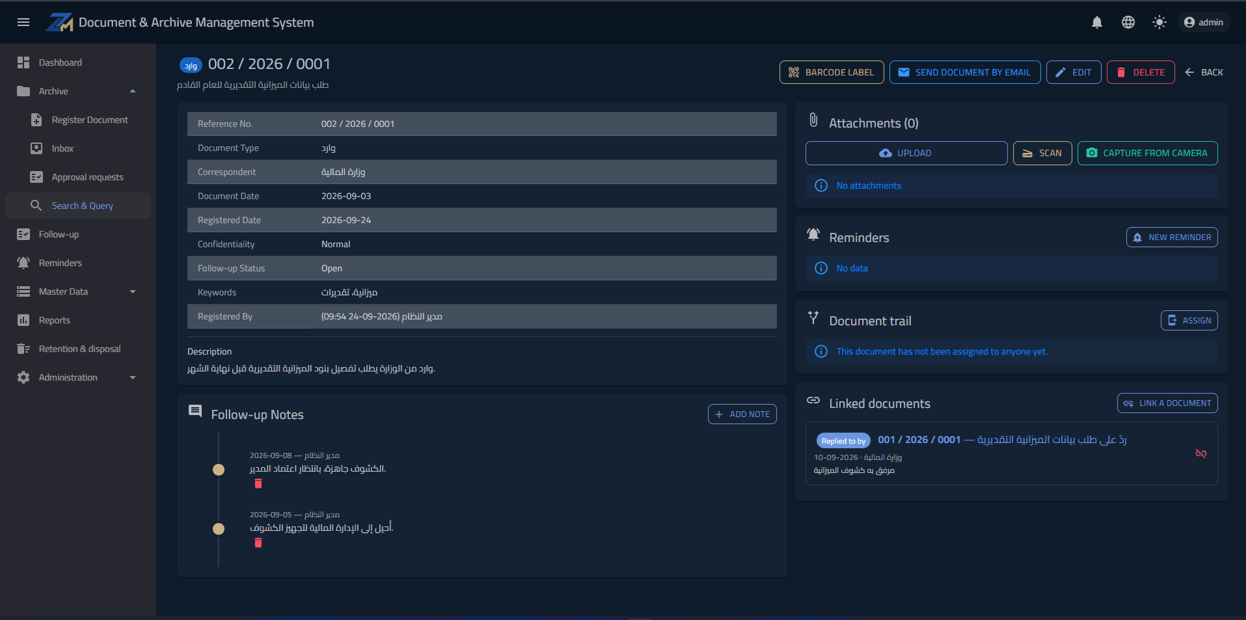The image size is (1246, 620).
Task: Open the notifications bell
Action: click(1097, 22)
